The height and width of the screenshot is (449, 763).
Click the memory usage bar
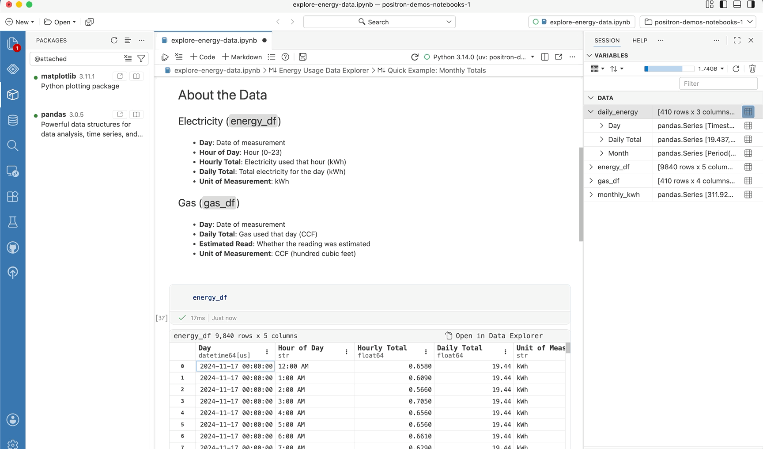(x=669, y=68)
